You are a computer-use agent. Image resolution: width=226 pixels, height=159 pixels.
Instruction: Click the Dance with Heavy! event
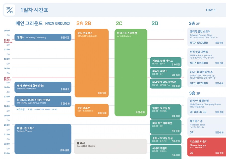point(43,87)
